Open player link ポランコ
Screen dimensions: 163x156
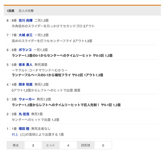25,50
